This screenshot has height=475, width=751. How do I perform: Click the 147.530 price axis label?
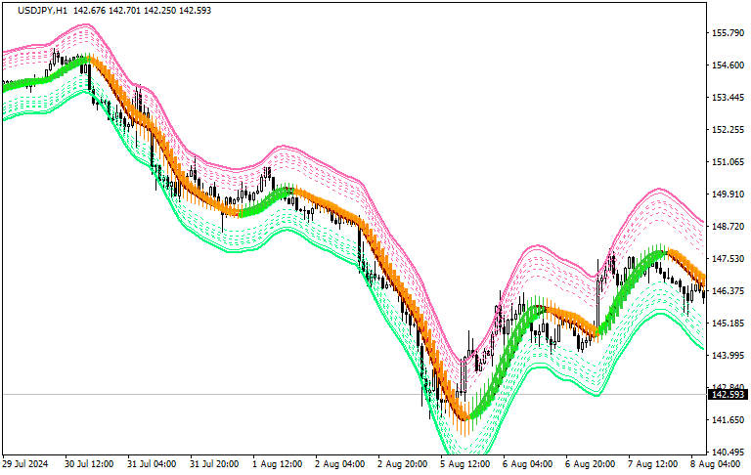[x=728, y=259]
